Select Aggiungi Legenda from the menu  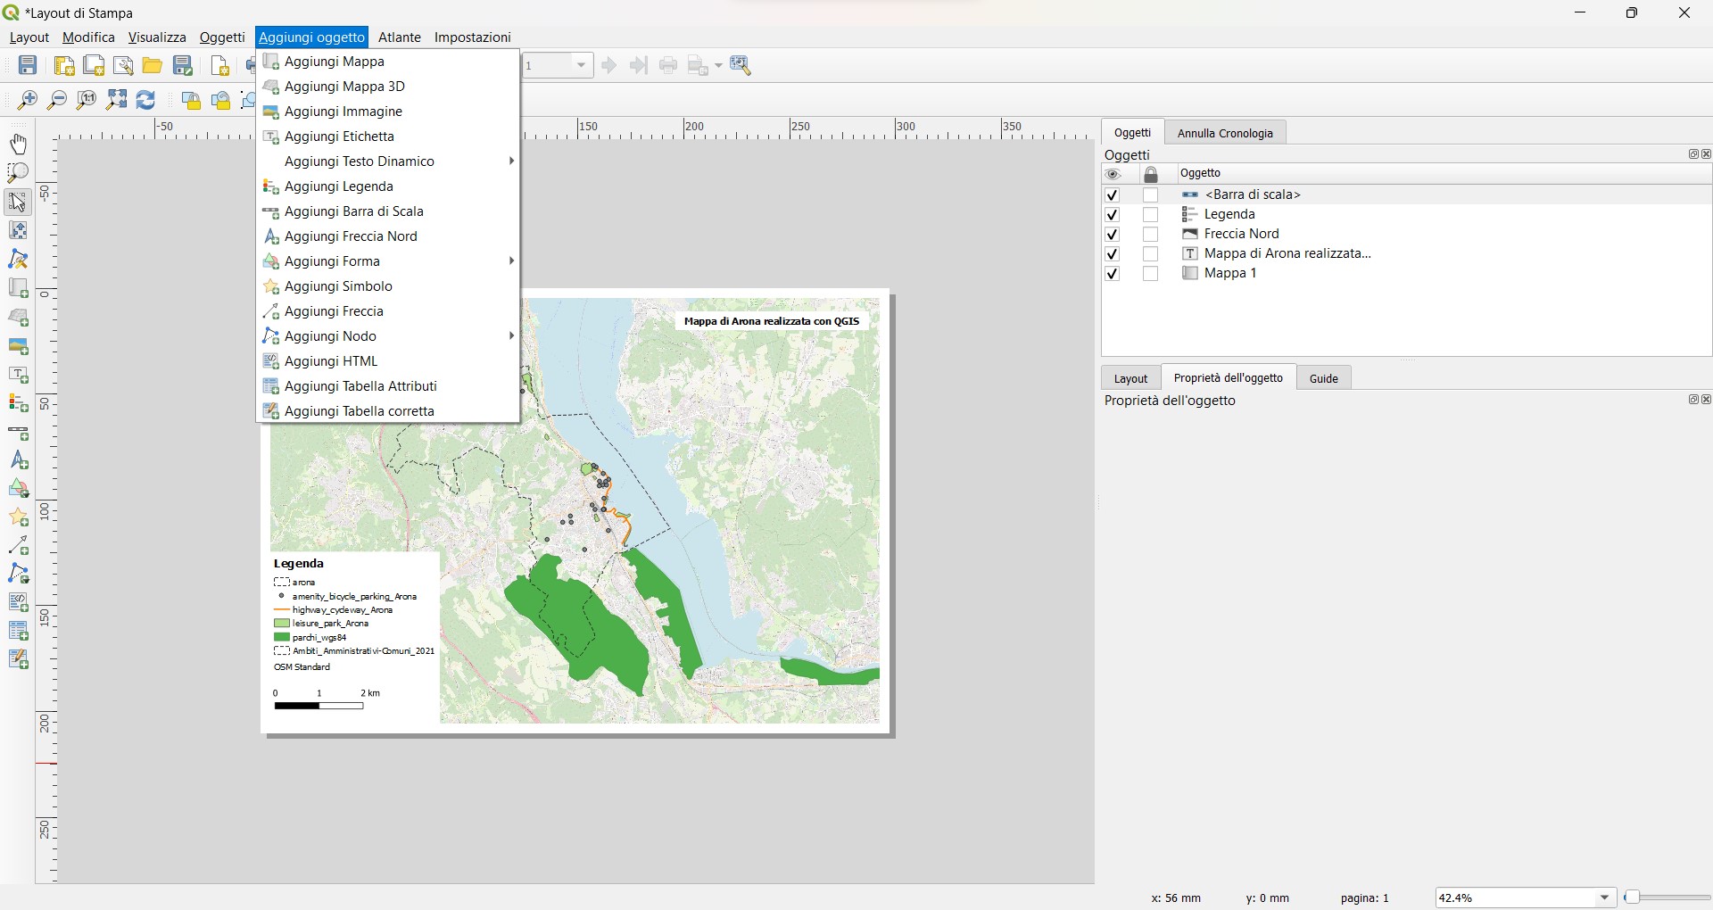(x=338, y=186)
